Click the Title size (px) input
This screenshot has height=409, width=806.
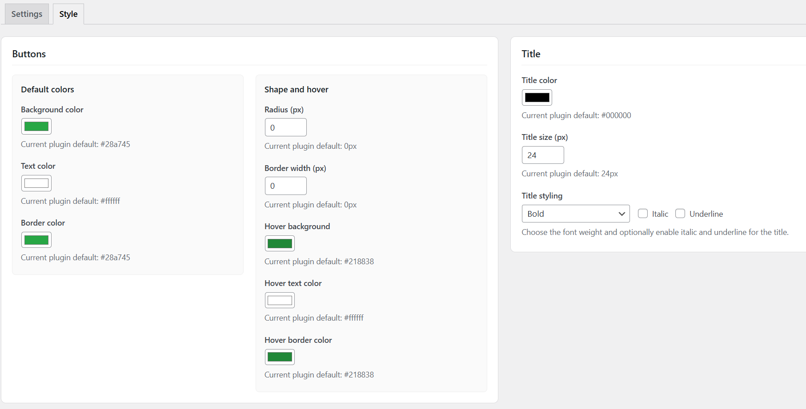coord(542,155)
